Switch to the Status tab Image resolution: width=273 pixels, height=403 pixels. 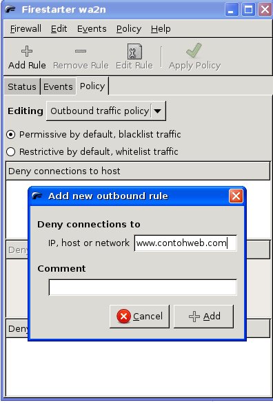coord(22,86)
